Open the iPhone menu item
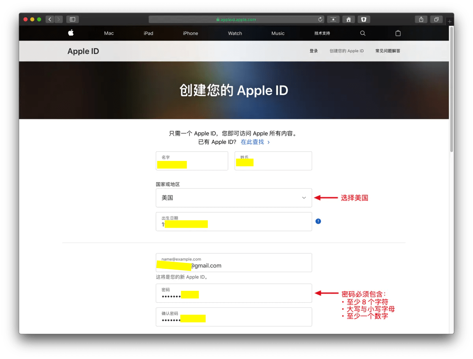Viewport: 473px width, 359px height. coord(190,33)
